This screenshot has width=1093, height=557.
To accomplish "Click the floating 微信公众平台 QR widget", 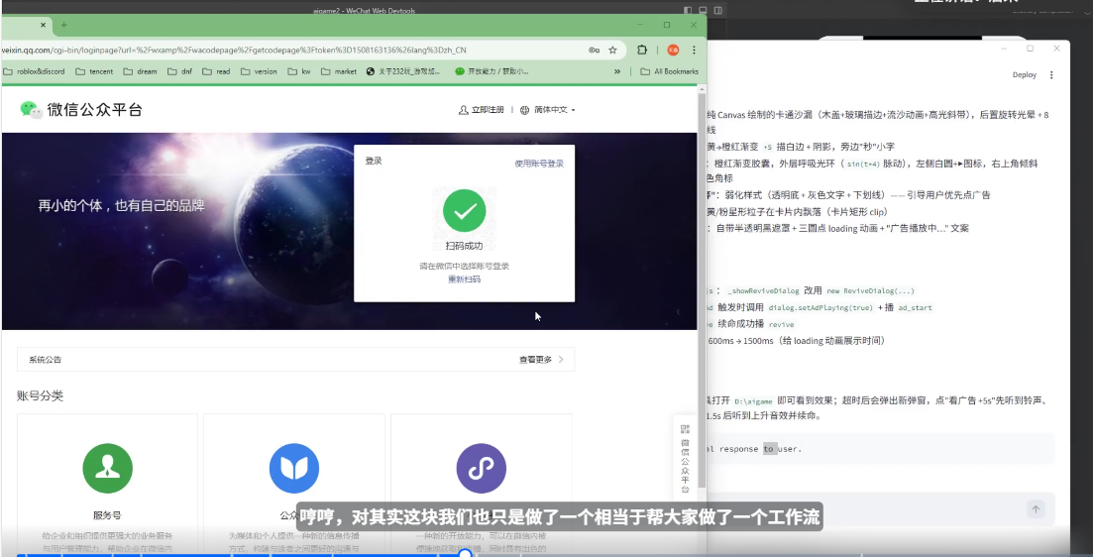I will 685,459.
